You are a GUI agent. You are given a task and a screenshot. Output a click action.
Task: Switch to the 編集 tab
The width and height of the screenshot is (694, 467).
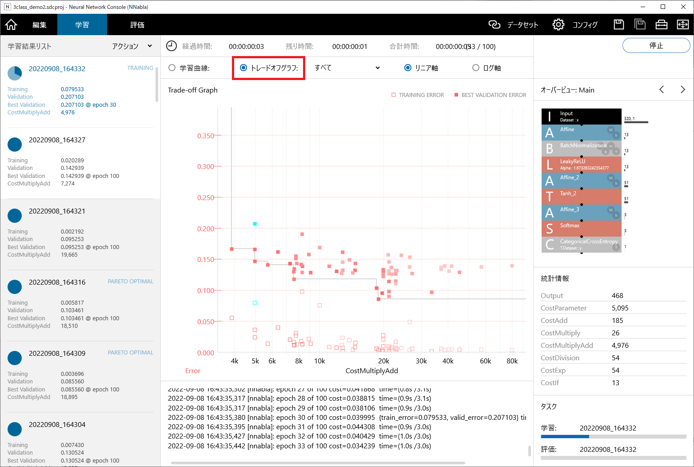39,24
